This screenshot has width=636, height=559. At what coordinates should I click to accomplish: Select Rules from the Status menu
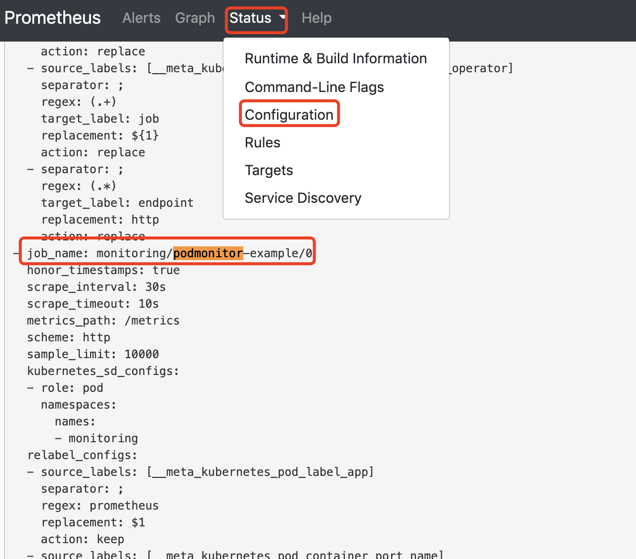click(262, 142)
